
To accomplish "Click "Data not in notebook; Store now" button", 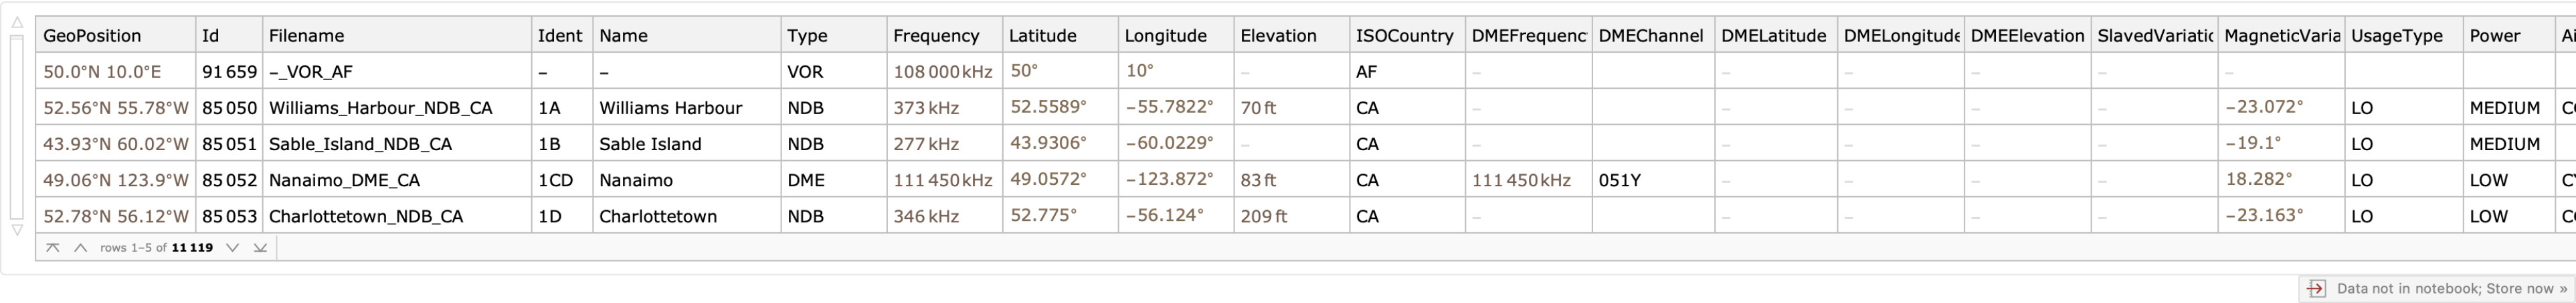I will click(2451, 289).
